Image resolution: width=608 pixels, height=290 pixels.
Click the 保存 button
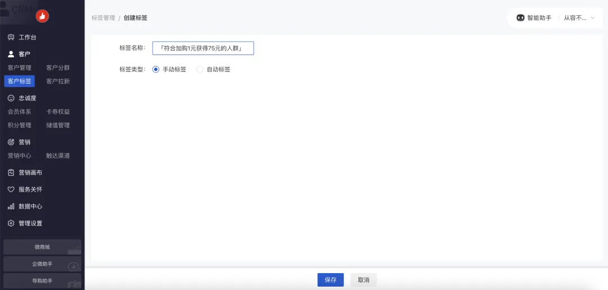pos(330,280)
